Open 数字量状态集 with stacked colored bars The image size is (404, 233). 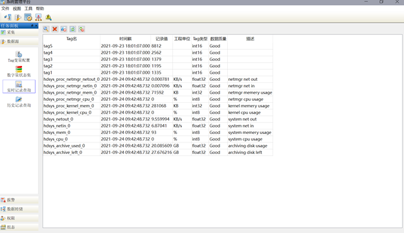[x=19, y=72]
